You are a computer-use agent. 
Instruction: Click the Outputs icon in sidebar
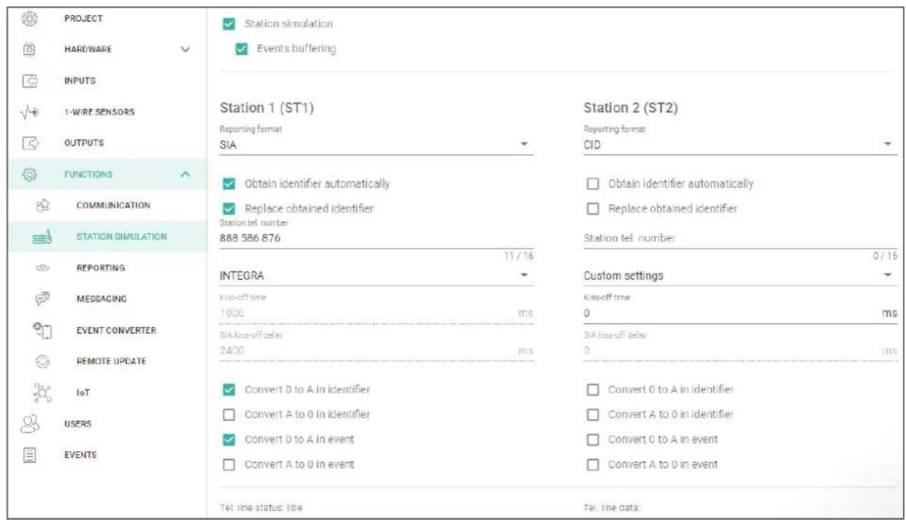click(x=30, y=143)
